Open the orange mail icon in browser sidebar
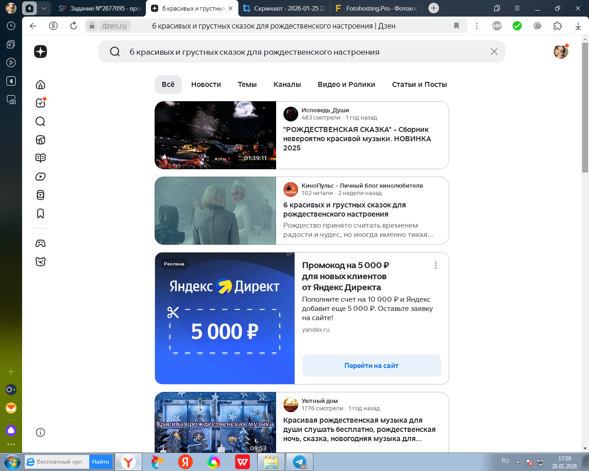This screenshot has height=471, width=589. click(11, 408)
